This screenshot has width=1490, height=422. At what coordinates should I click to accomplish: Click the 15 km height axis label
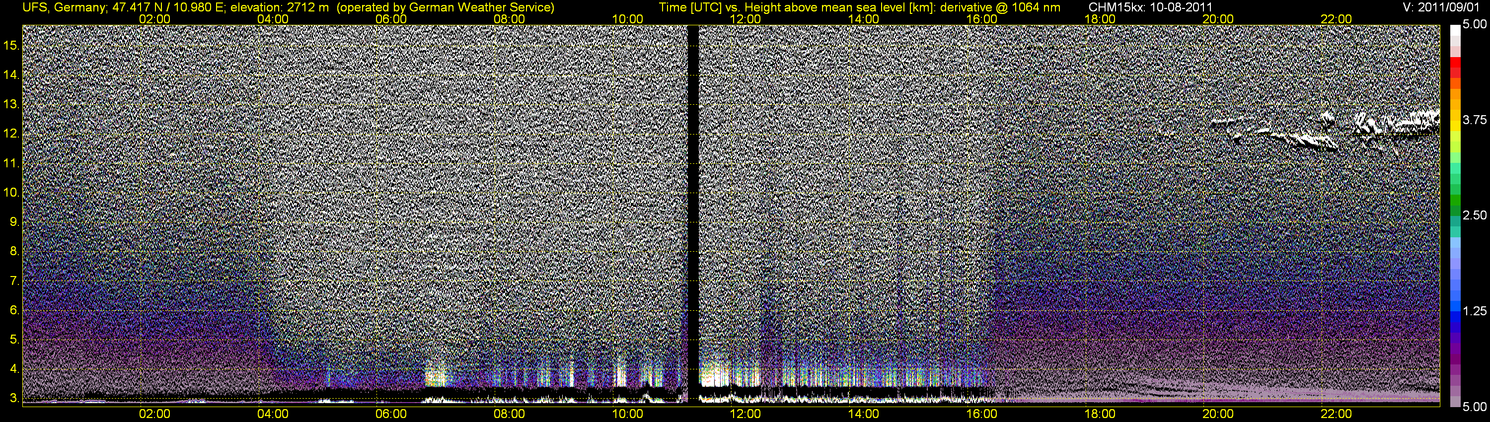pyautogui.click(x=11, y=45)
